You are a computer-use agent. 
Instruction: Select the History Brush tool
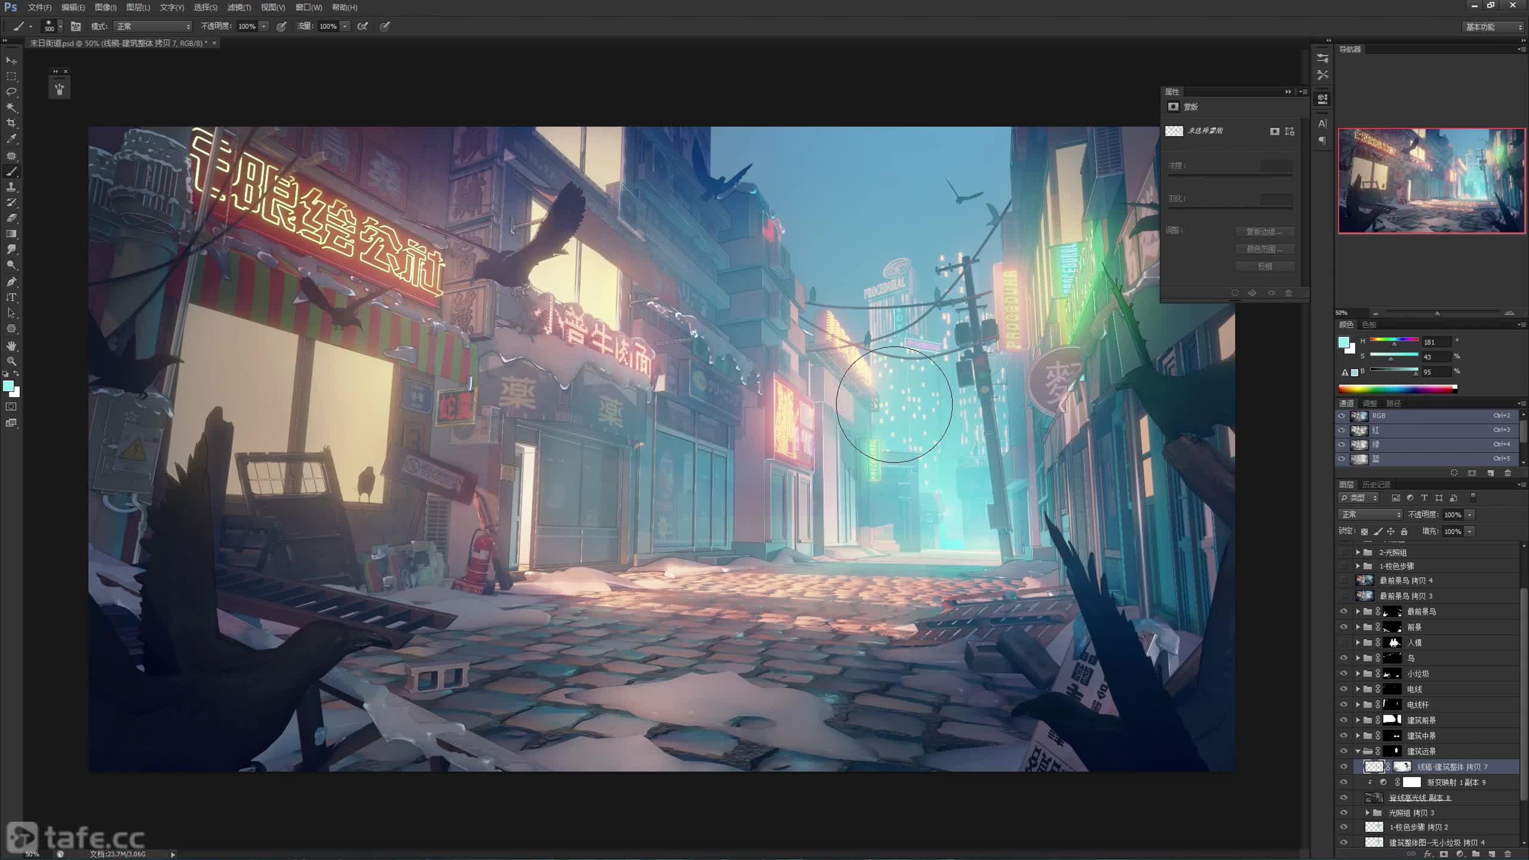pos(11,203)
